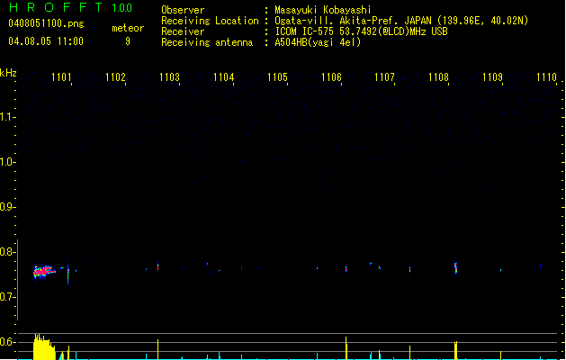
Task: Click time axis label 1102
Action: (115, 77)
